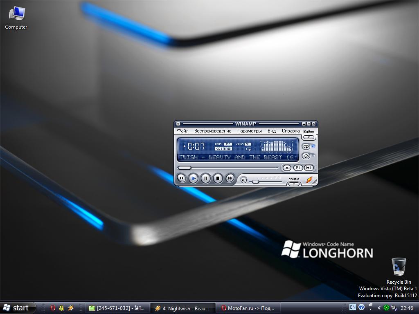This screenshot has height=314, width=419.
Task: Click the taskbar clock 22:46
Action: 407,308
